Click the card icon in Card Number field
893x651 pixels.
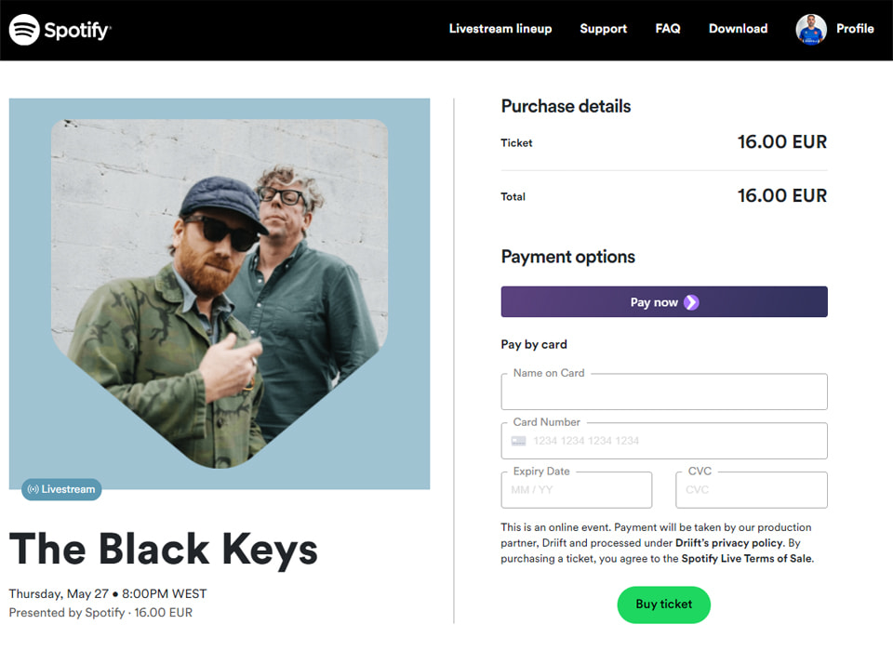pos(518,441)
